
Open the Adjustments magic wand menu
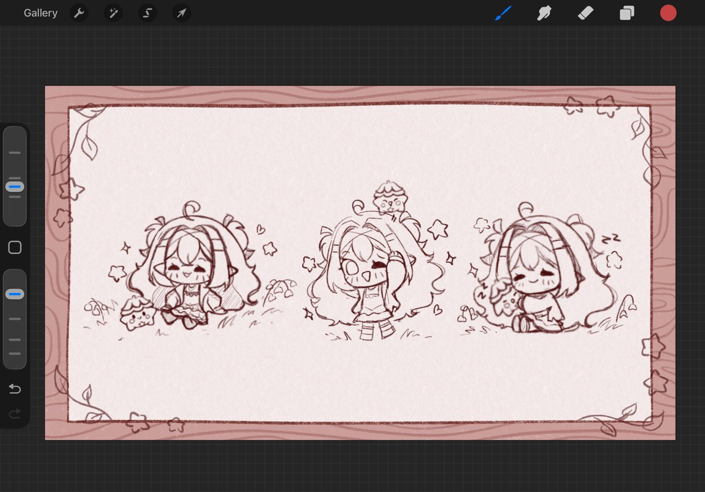[113, 13]
